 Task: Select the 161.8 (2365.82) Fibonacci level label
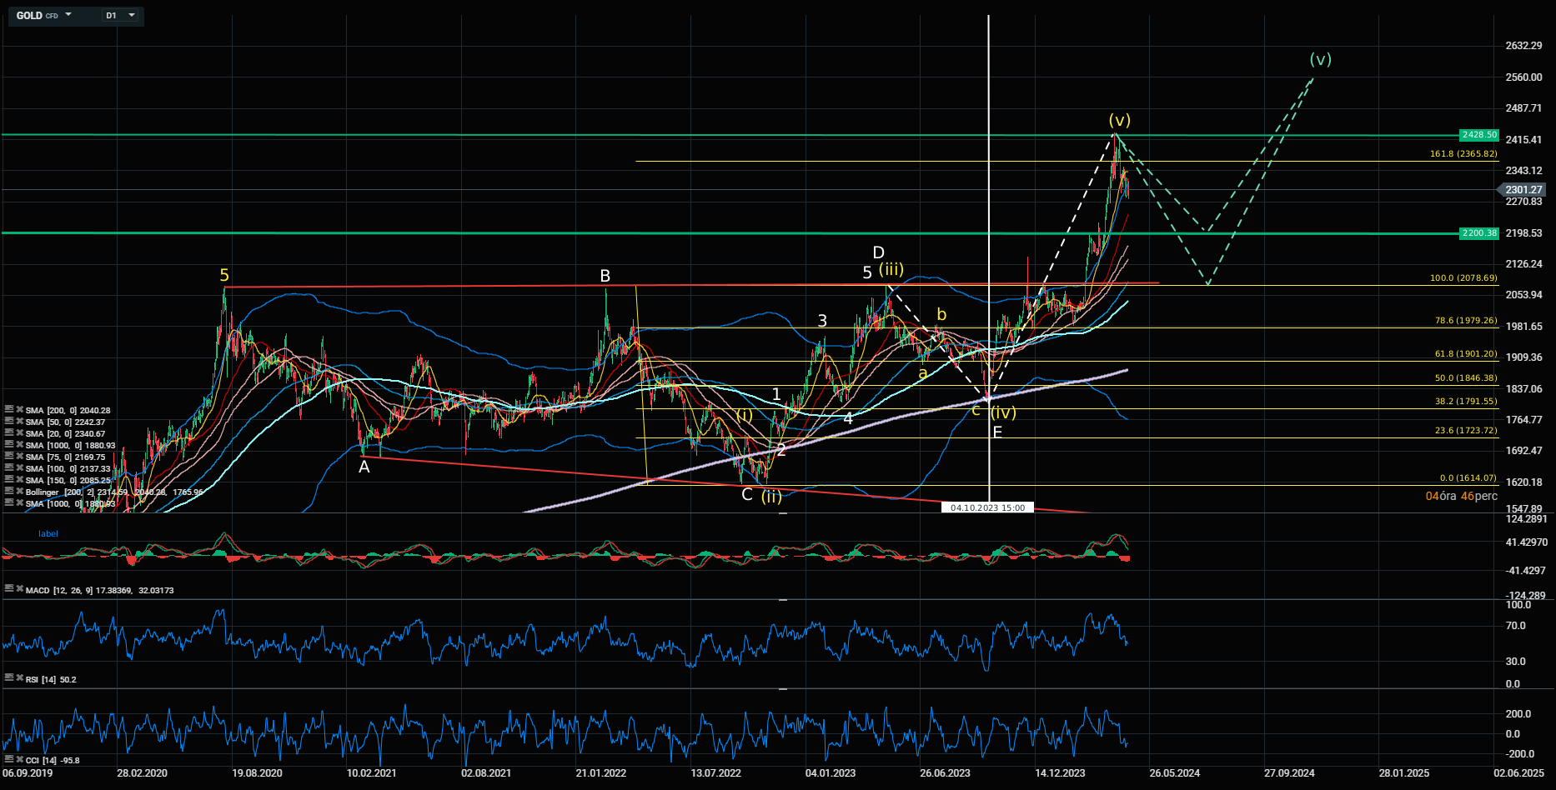click(x=1463, y=154)
